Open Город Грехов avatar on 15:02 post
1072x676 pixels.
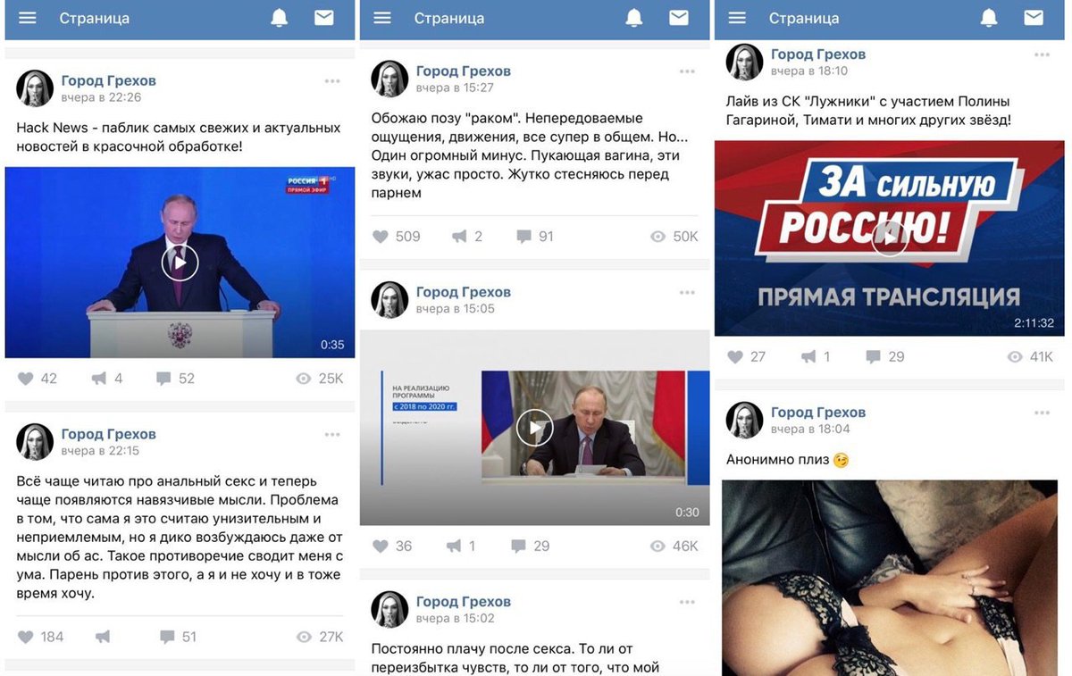tap(389, 609)
